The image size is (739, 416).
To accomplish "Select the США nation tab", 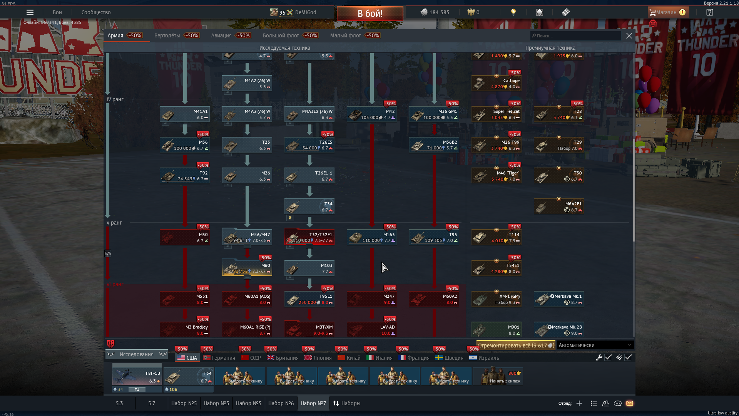I will coord(187,358).
